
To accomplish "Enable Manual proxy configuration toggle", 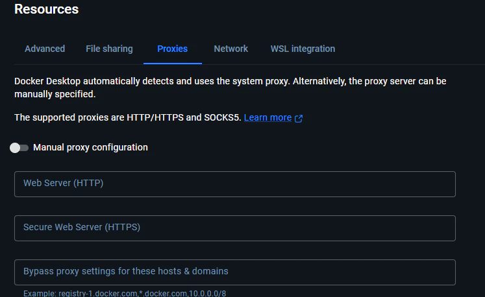I will (19, 148).
